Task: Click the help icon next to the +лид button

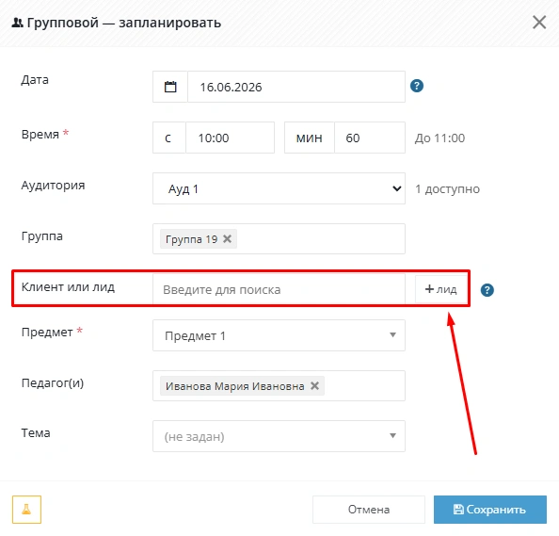Action: coord(487,290)
